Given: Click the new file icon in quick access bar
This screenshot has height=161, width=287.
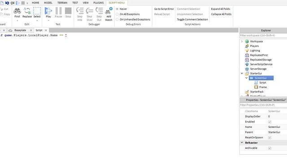Looking at the screenshot, I should click(x=2, y=3).
